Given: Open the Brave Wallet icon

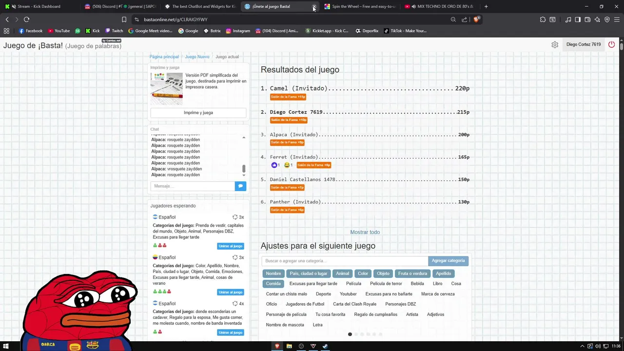Looking at the screenshot, I should point(587,19).
